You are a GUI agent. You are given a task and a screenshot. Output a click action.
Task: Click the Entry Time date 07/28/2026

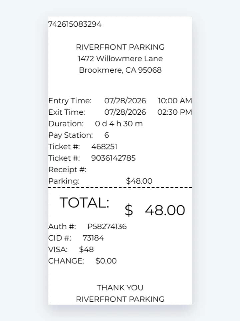(x=125, y=101)
